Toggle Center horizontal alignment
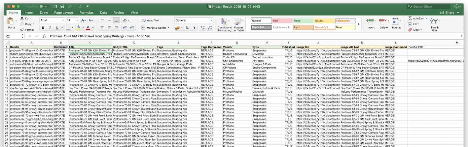Screen dimensions: 468x147 109,28
